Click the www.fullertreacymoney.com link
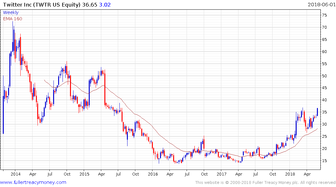Image resolution: width=336 pixels, height=187 pixels. pyautogui.click(x=33, y=183)
